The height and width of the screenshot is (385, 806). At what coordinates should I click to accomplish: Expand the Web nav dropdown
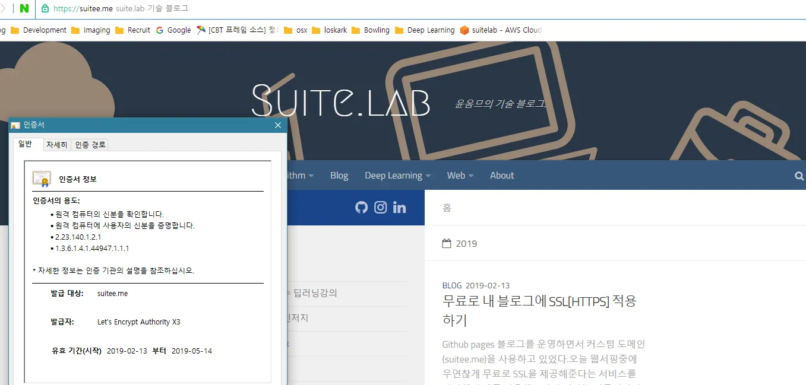point(460,176)
